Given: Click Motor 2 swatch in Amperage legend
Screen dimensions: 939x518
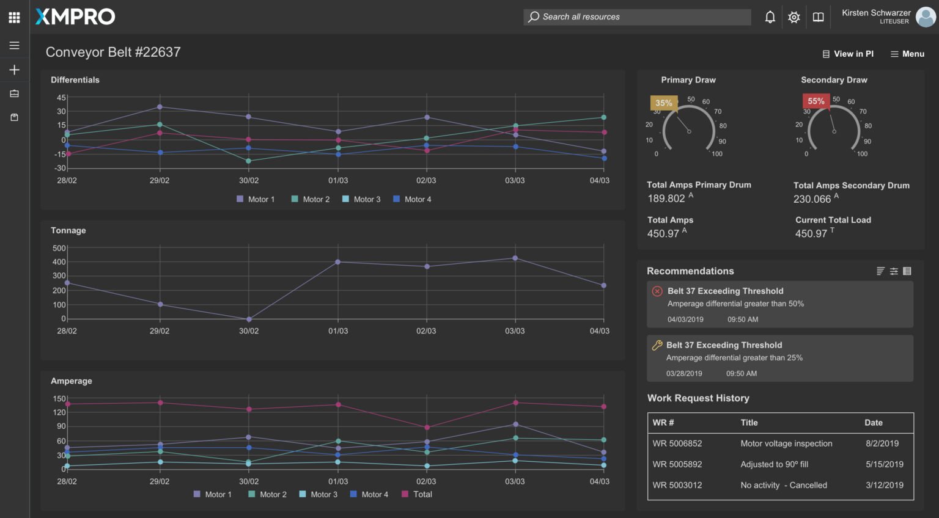Looking at the screenshot, I should click(252, 494).
